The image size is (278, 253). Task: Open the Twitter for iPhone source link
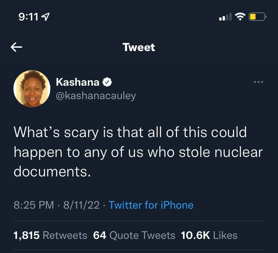[x=151, y=205]
